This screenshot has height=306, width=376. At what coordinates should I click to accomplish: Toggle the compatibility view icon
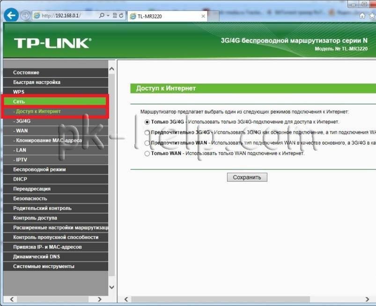pyautogui.click(x=115, y=15)
